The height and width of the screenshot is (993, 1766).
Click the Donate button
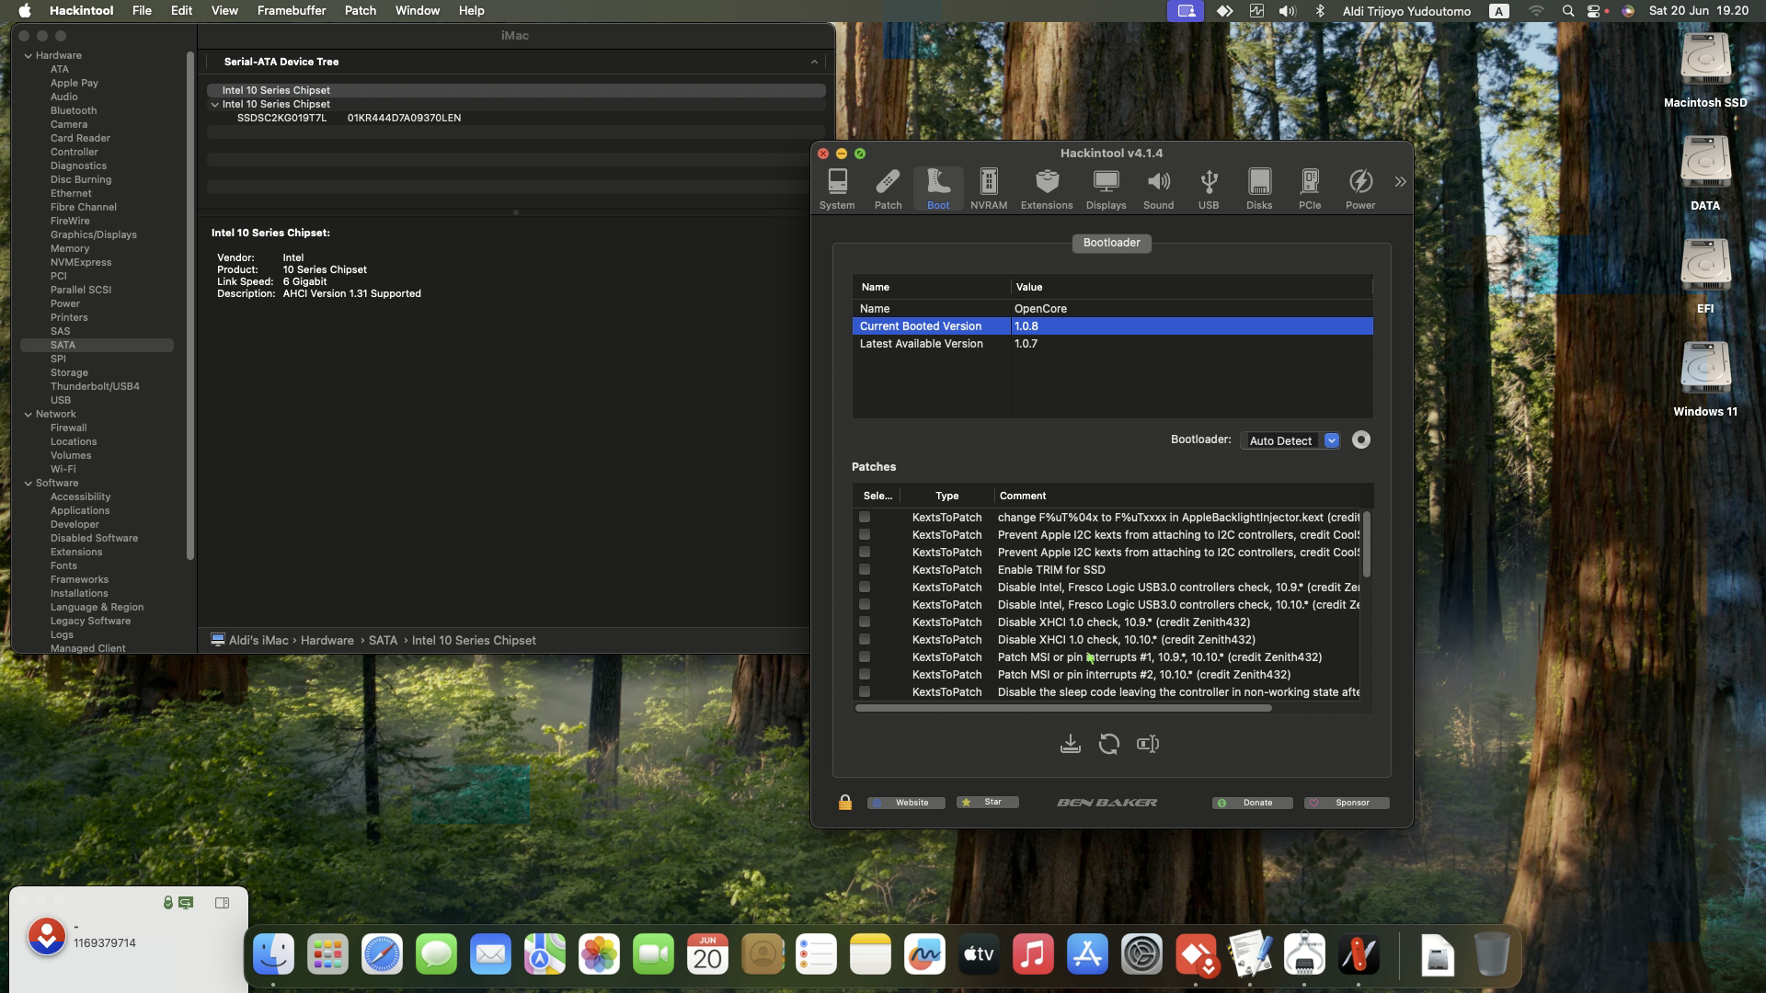[x=1252, y=803]
